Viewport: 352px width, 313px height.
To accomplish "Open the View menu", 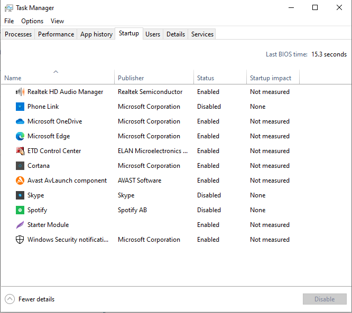I will (57, 21).
